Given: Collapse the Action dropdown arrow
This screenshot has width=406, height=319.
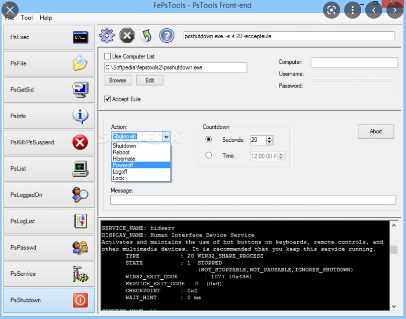Looking at the screenshot, I should 167,136.
